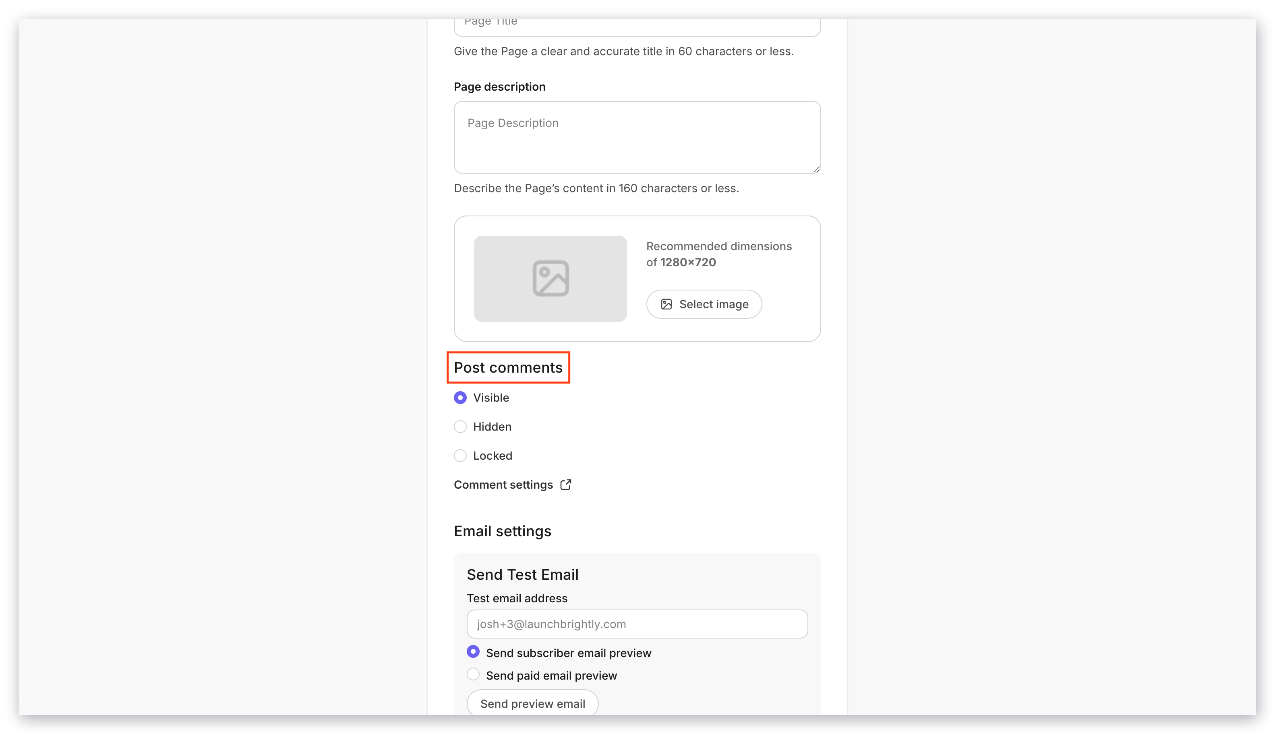This screenshot has height=734, width=1275.
Task: Choose Send paid email preview
Action: tap(473, 674)
